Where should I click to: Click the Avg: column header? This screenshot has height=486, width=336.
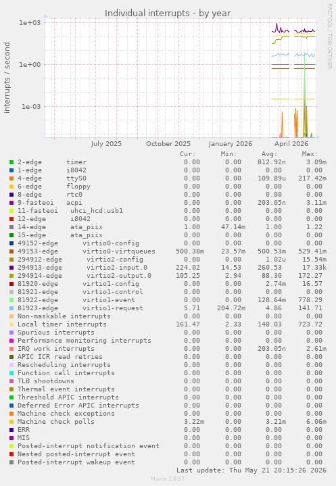pos(269,154)
